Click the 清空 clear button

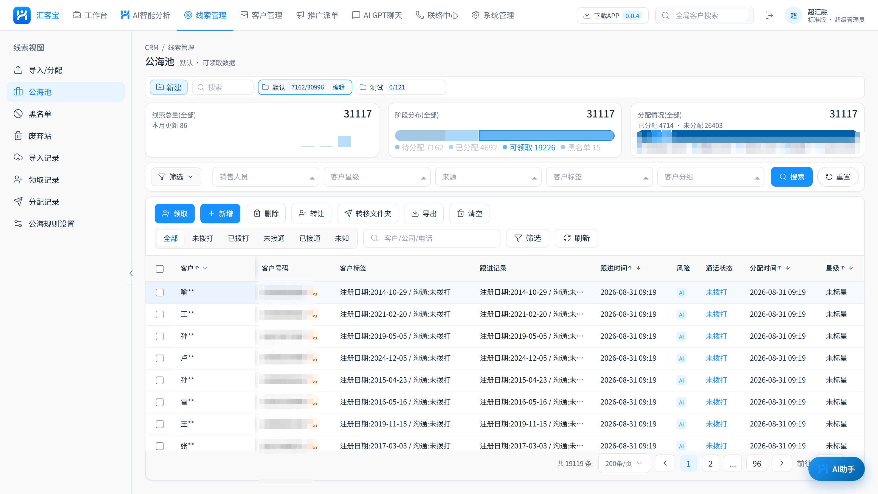coord(469,214)
